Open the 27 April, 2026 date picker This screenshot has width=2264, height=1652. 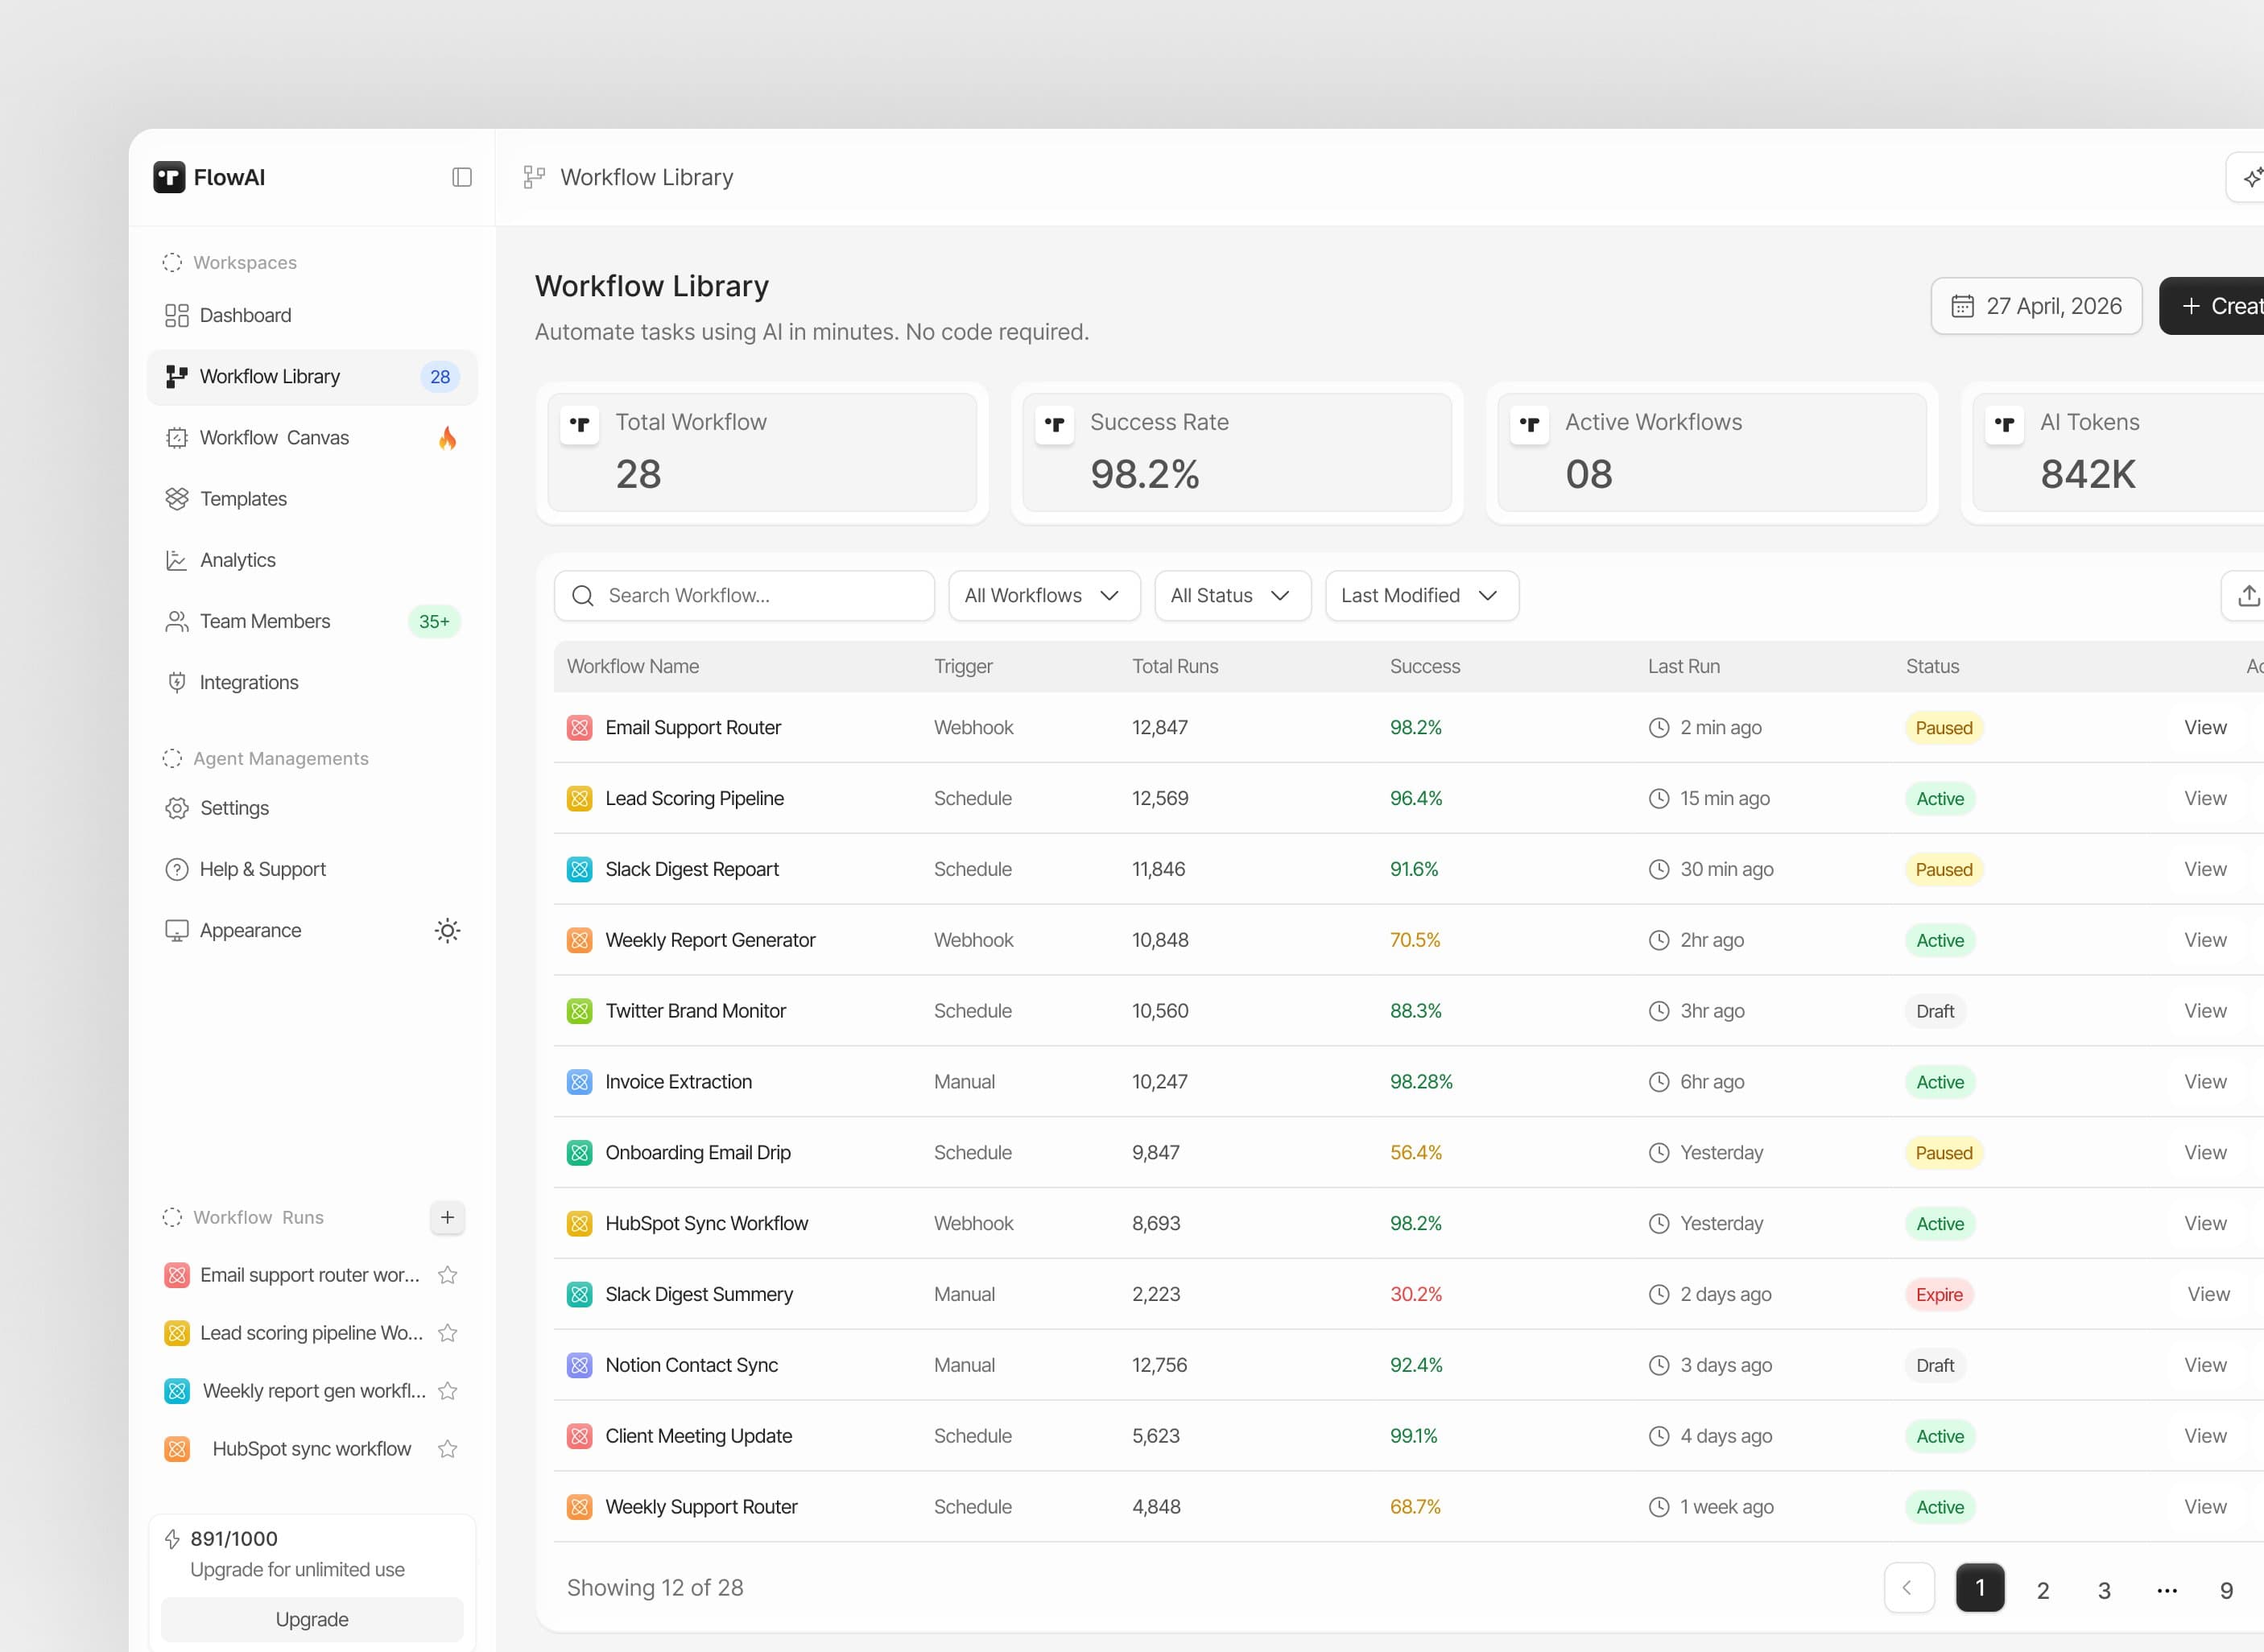point(2036,306)
